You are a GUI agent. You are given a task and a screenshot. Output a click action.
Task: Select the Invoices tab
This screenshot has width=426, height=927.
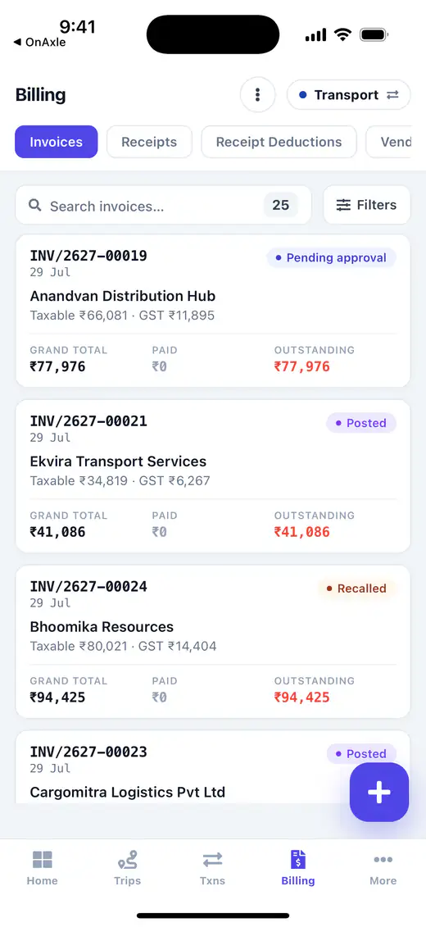coord(57,142)
